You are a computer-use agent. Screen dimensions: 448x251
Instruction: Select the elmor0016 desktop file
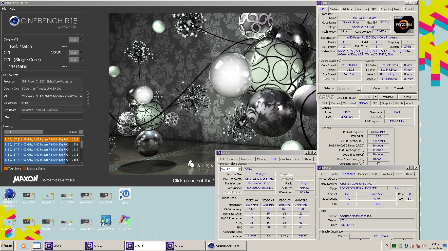point(48,224)
